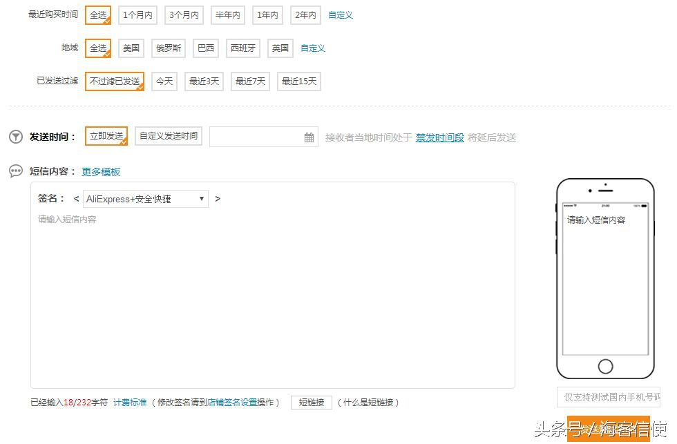
Task: Click the 短链接 button
Action: pyautogui.click(x=311, y=402)
